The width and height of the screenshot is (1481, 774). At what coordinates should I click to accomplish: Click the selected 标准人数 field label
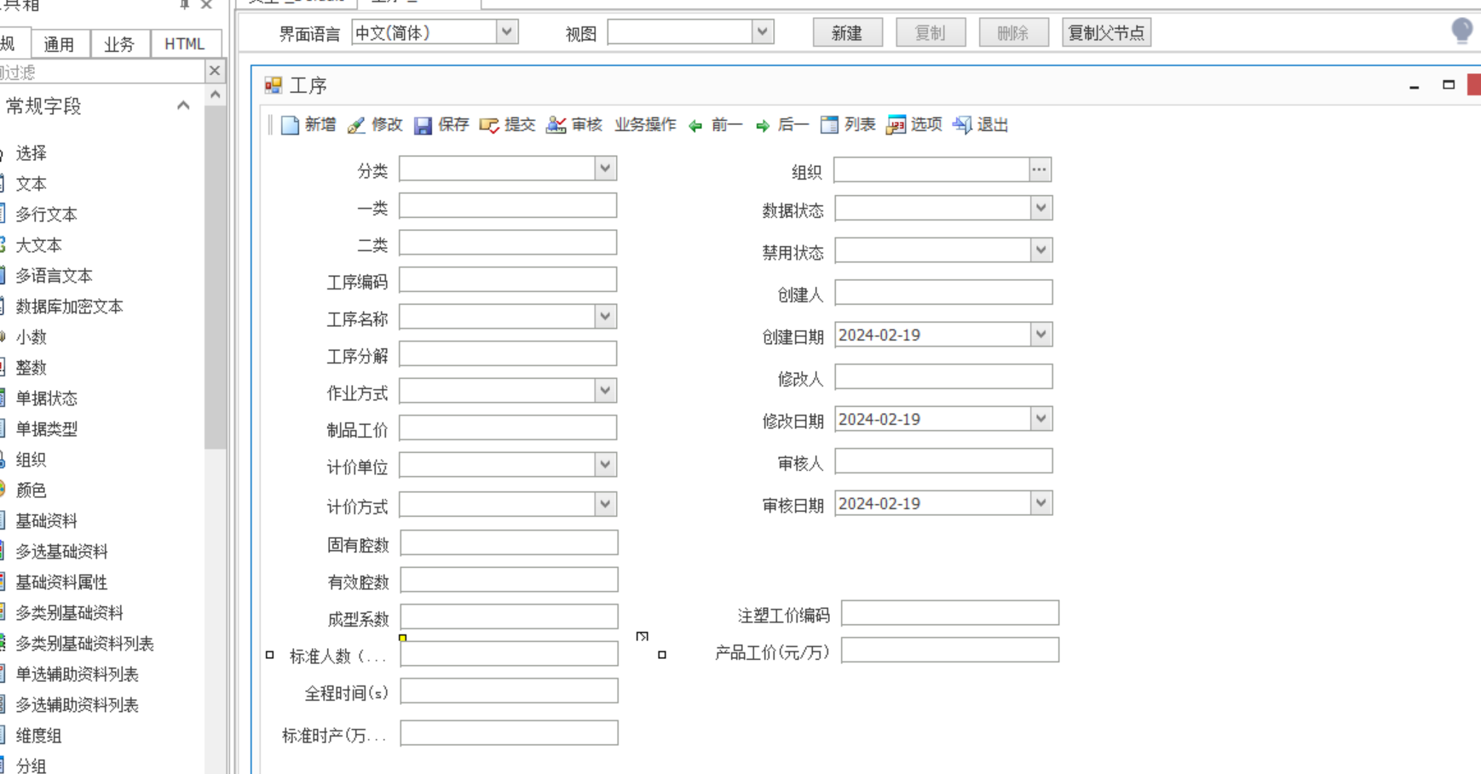(x=338, y=656)
